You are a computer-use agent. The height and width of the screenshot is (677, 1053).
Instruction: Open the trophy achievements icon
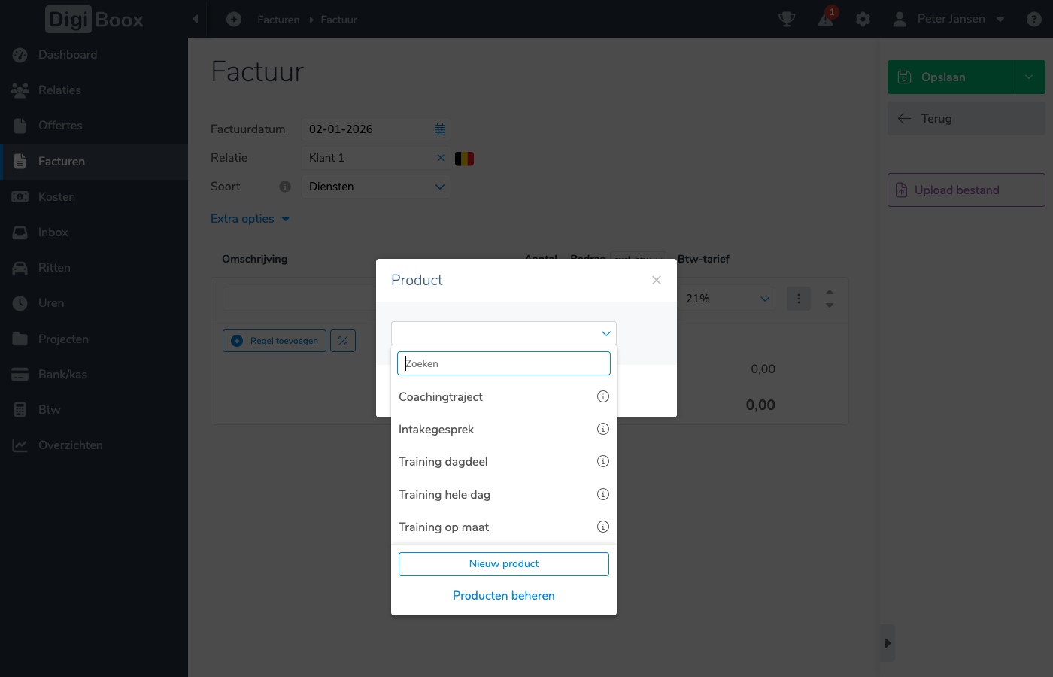point(787,19)
